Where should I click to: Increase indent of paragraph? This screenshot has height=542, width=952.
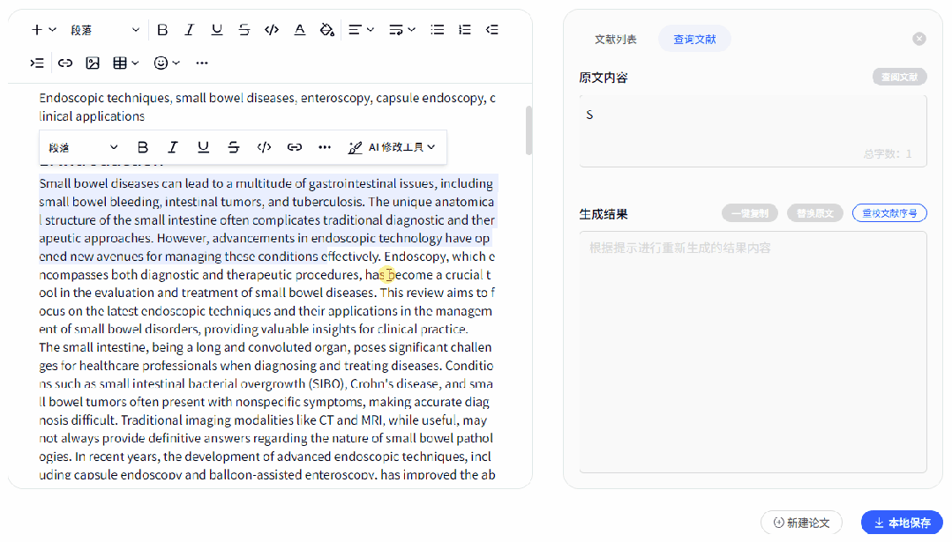point(37,63)
